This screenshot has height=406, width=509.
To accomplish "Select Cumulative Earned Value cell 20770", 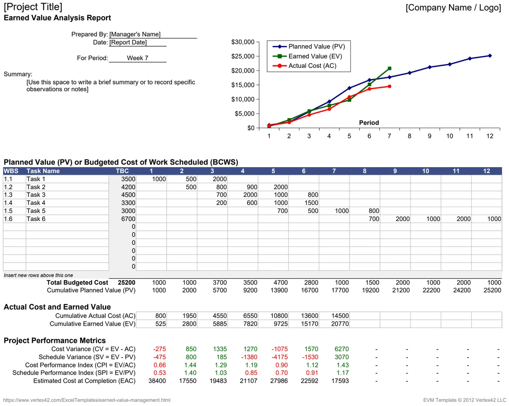I will click(x=335, y=324).
